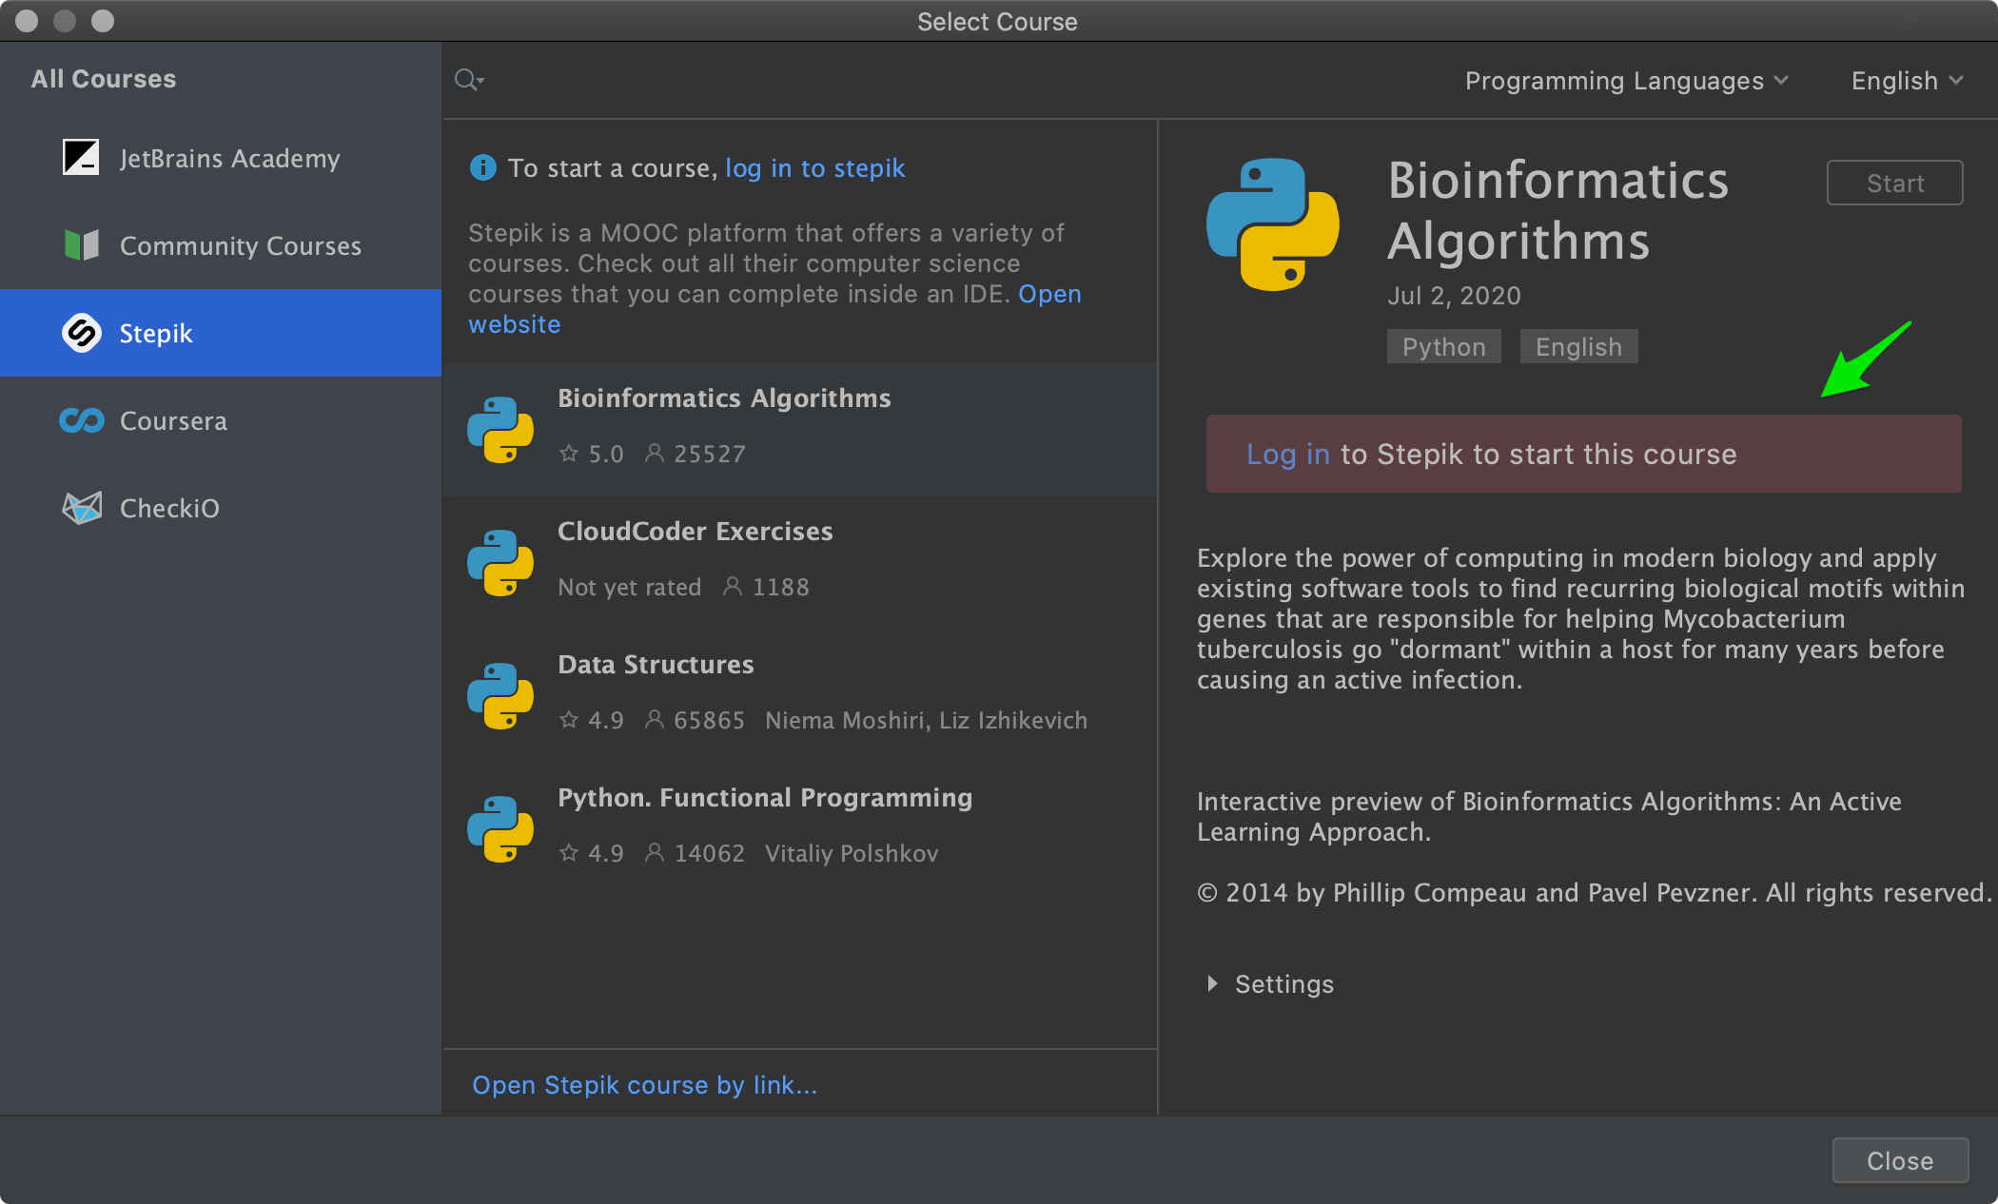The width and height of the screenshot is (1998, 1204).
Task: Click the Stepik provider icon
Action: click(x=82, y=333)
